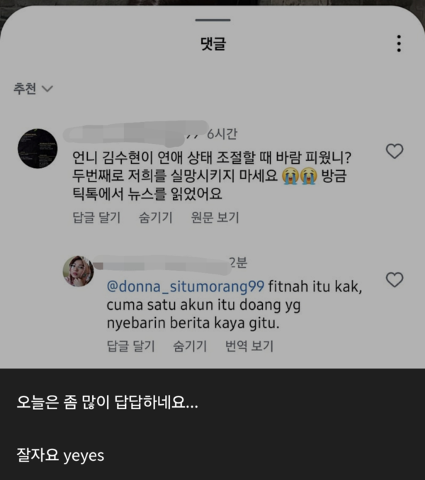Screen dimensions: 425x480
Task: Tap 원문 보기 to show original text
Action: (x=215, y=218)
